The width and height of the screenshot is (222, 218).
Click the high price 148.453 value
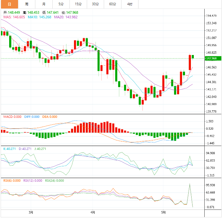pos(33,12)
